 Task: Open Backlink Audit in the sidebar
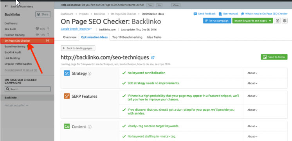pyautogui.click(x=13, y=52)
